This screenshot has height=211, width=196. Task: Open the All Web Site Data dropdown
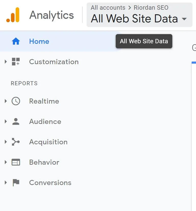(x=184, y=19)
